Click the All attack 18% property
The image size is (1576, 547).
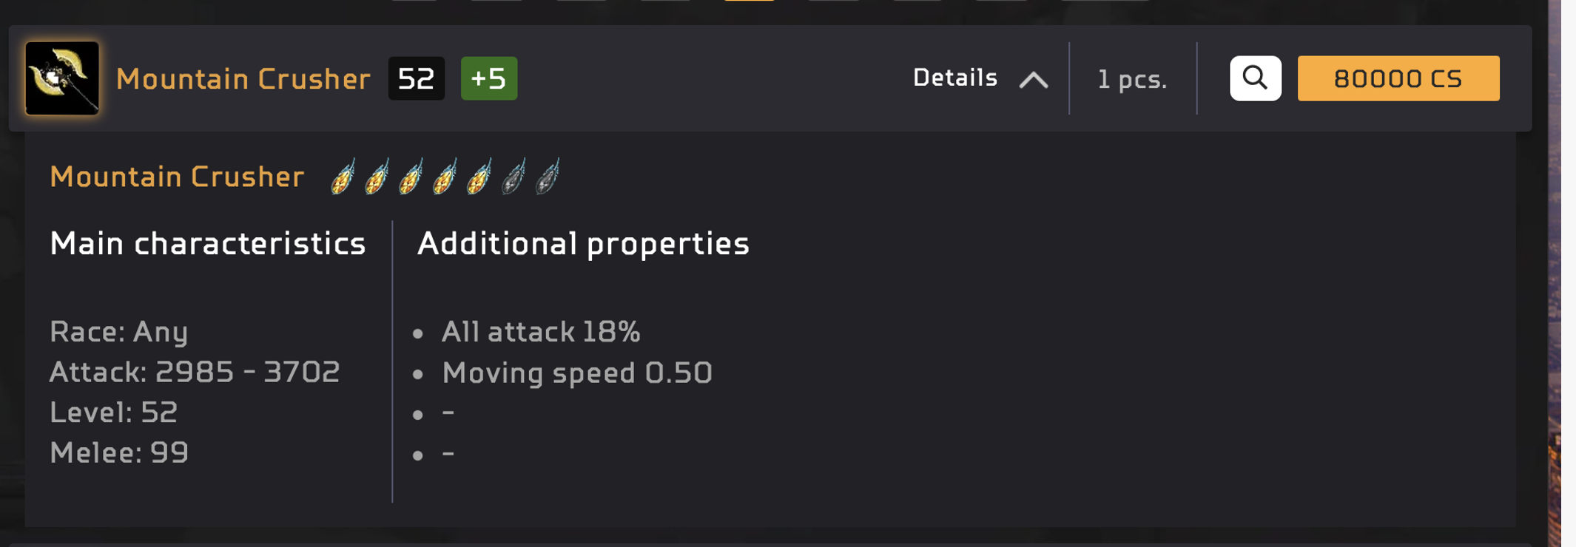[540, 332]
